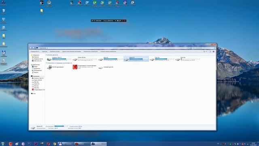
Task: Open the view options dropdown arrow
Action: point(206,52)
